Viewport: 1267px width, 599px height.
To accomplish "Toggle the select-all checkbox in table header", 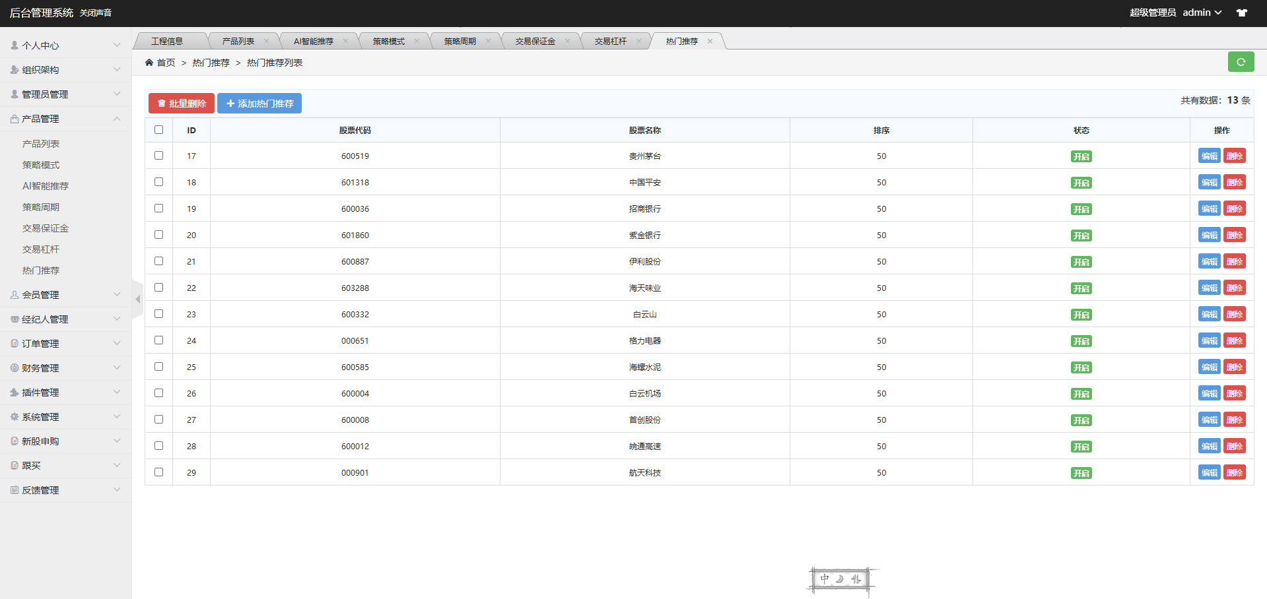I will (x=158, y=130).
